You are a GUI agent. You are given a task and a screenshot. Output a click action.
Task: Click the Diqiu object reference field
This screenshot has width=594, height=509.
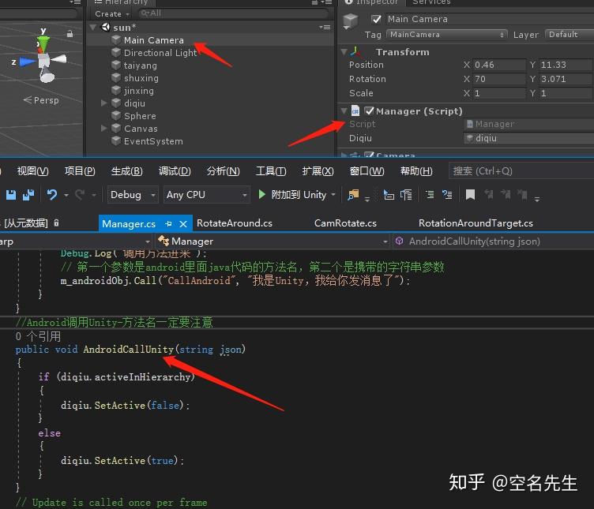(529, 138)
